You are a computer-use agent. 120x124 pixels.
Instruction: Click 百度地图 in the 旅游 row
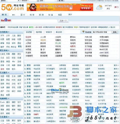click(88, 90)
